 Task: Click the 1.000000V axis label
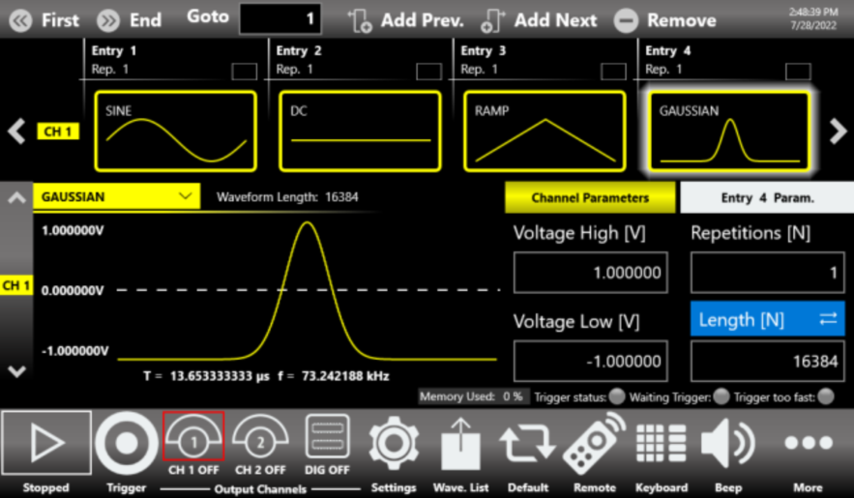coord(73,231)
